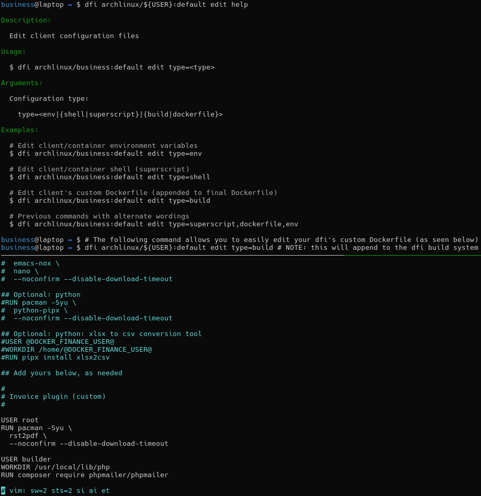Place cursor on the "USER root" line
Screen dimensions: 481x496
[20, 420]
